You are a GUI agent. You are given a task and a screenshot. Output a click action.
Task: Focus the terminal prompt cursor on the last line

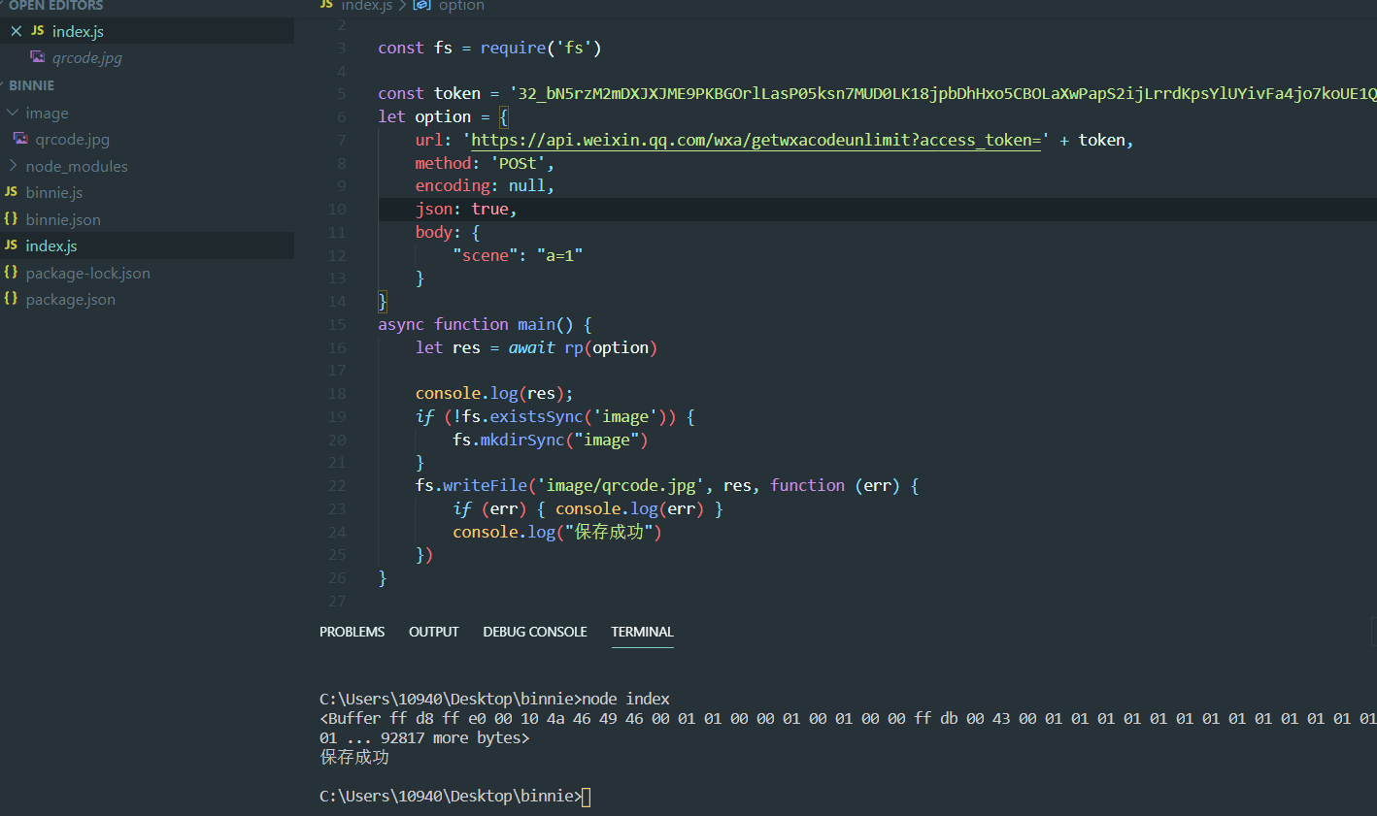click(587, 797)
